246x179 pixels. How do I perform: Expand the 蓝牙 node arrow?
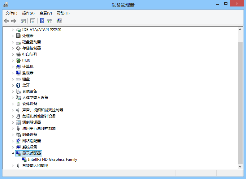pyautogui.click(x=13, y=85)
